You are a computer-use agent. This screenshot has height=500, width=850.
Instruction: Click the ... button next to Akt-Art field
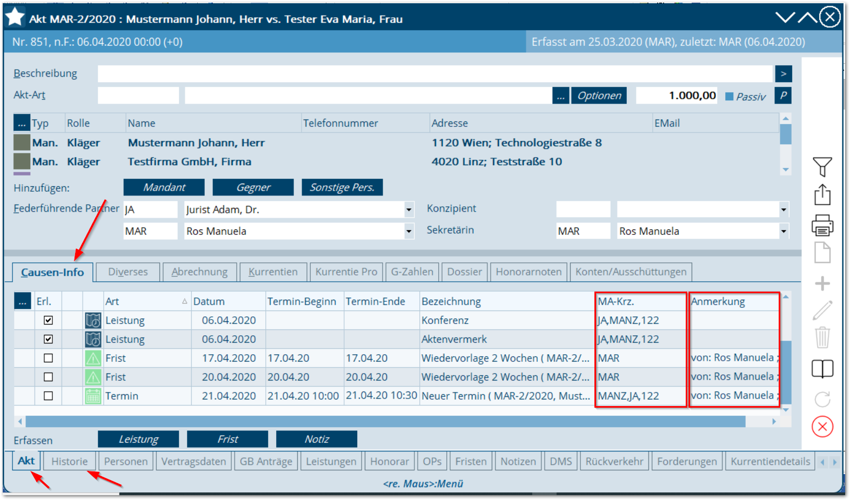coord(560,96)
